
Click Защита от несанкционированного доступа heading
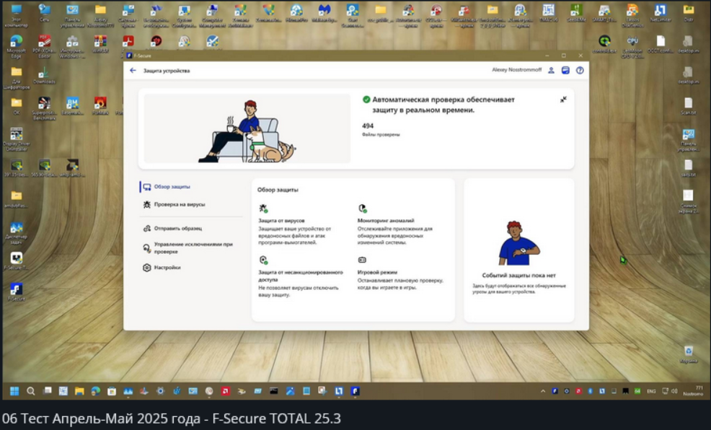301,276
